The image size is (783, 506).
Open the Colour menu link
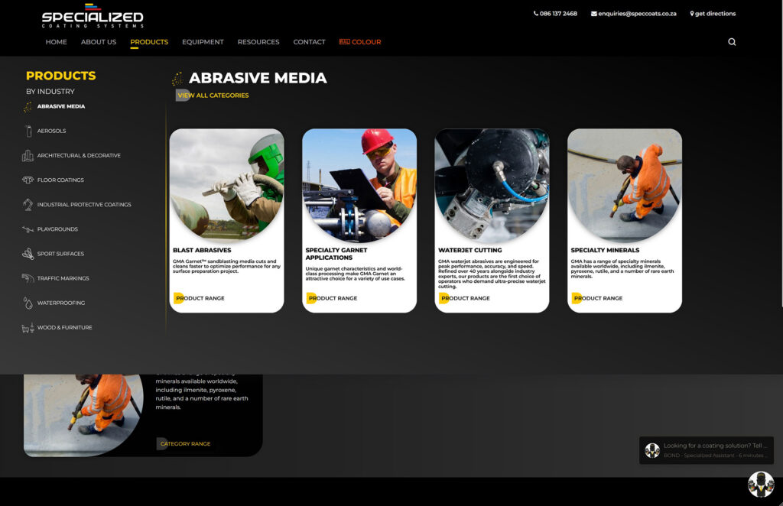tap(366, 42)
